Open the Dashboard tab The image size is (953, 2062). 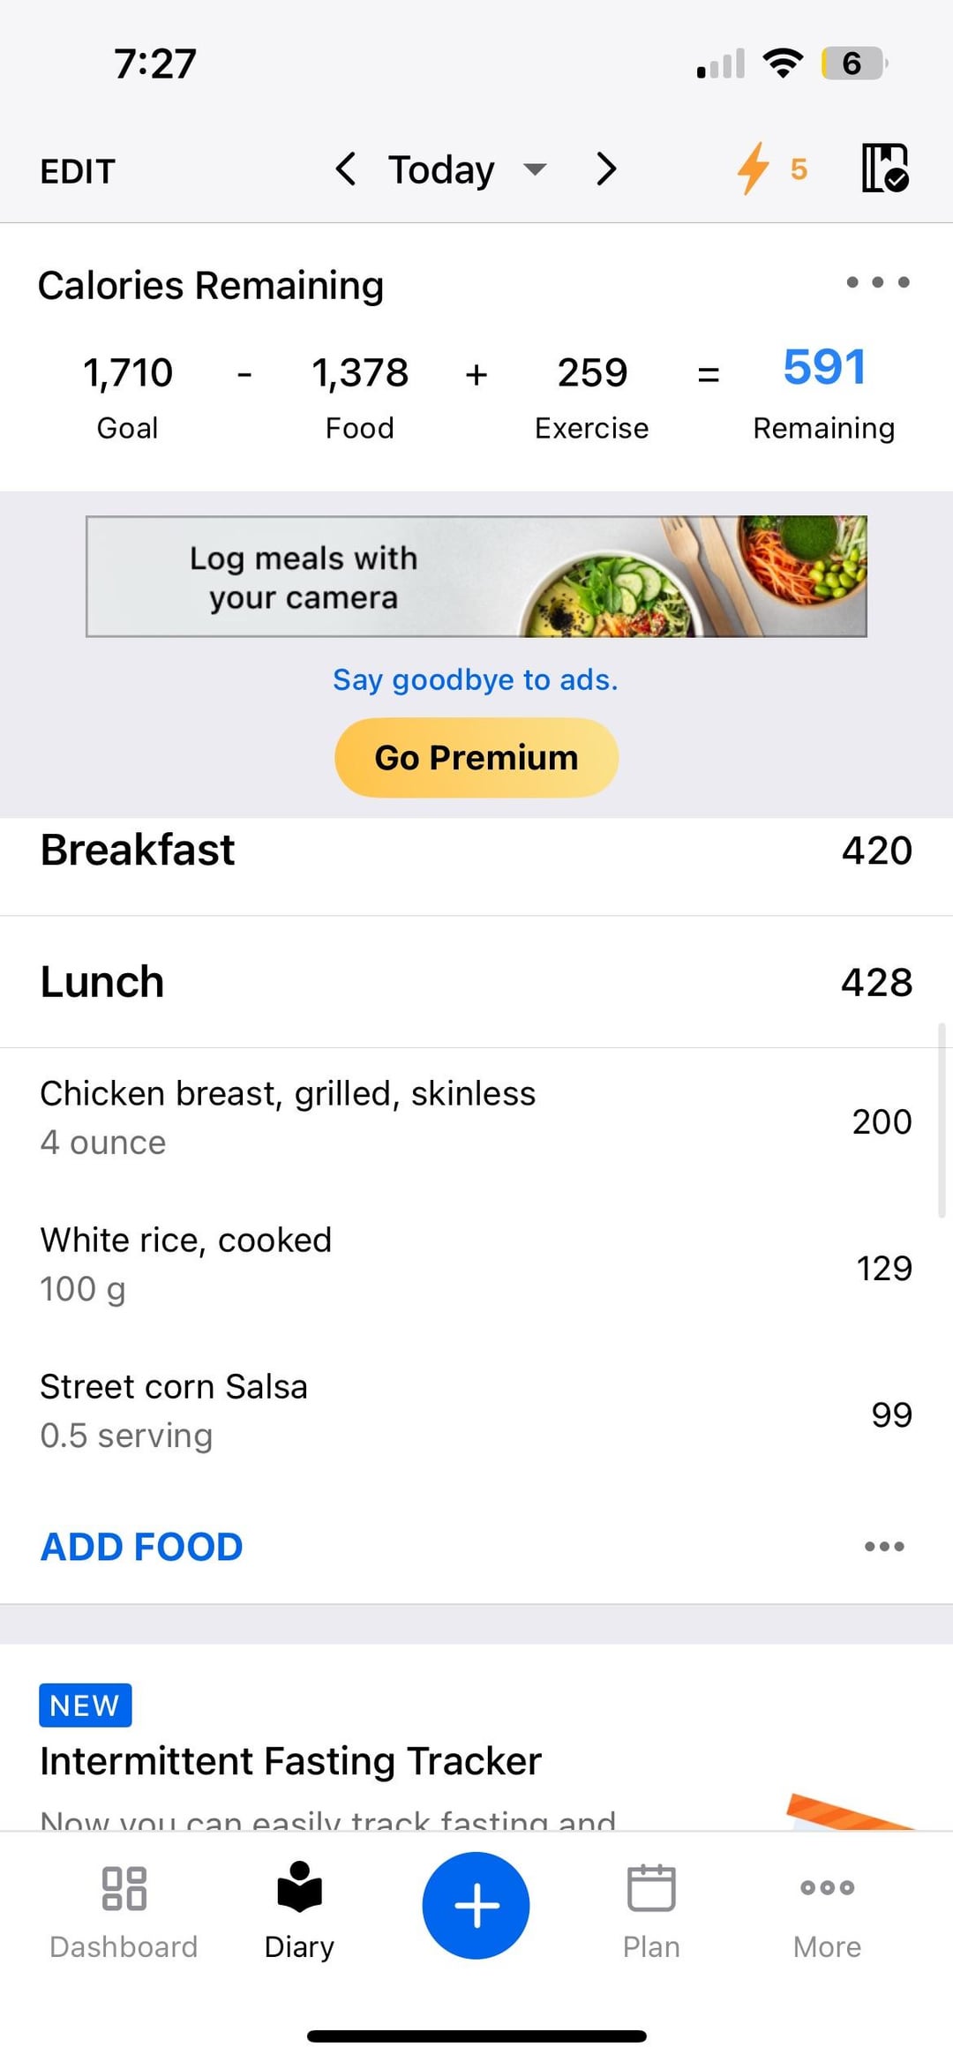pos(124,1909)
